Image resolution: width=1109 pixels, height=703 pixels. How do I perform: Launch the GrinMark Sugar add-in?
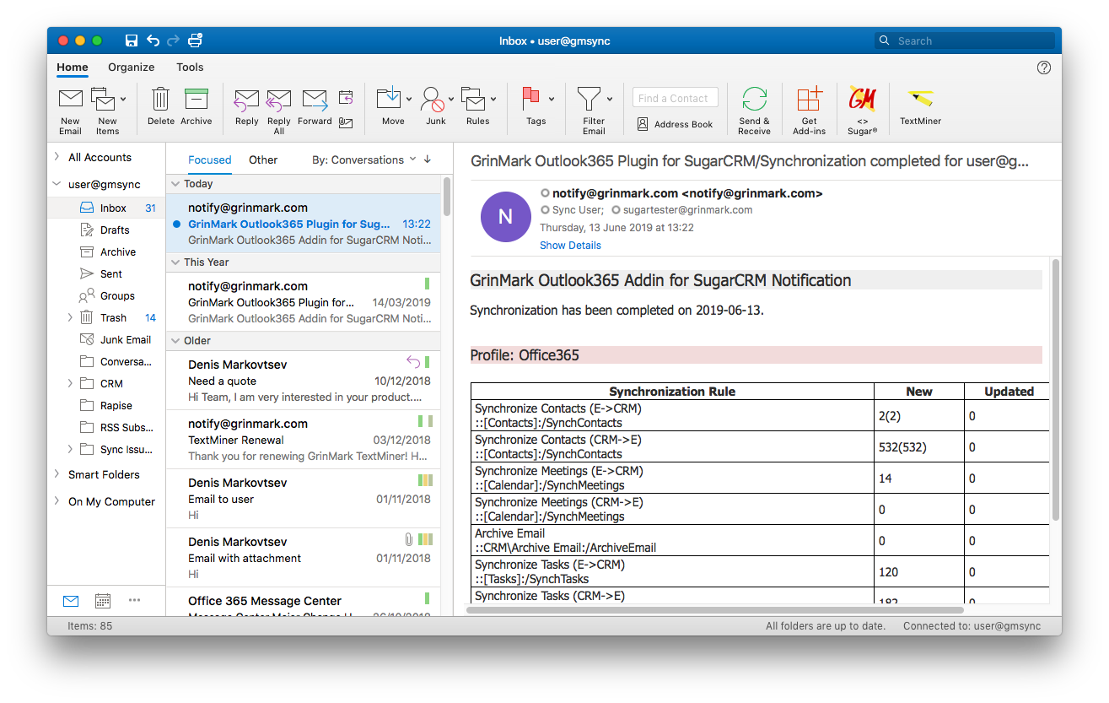click(862, 99)
